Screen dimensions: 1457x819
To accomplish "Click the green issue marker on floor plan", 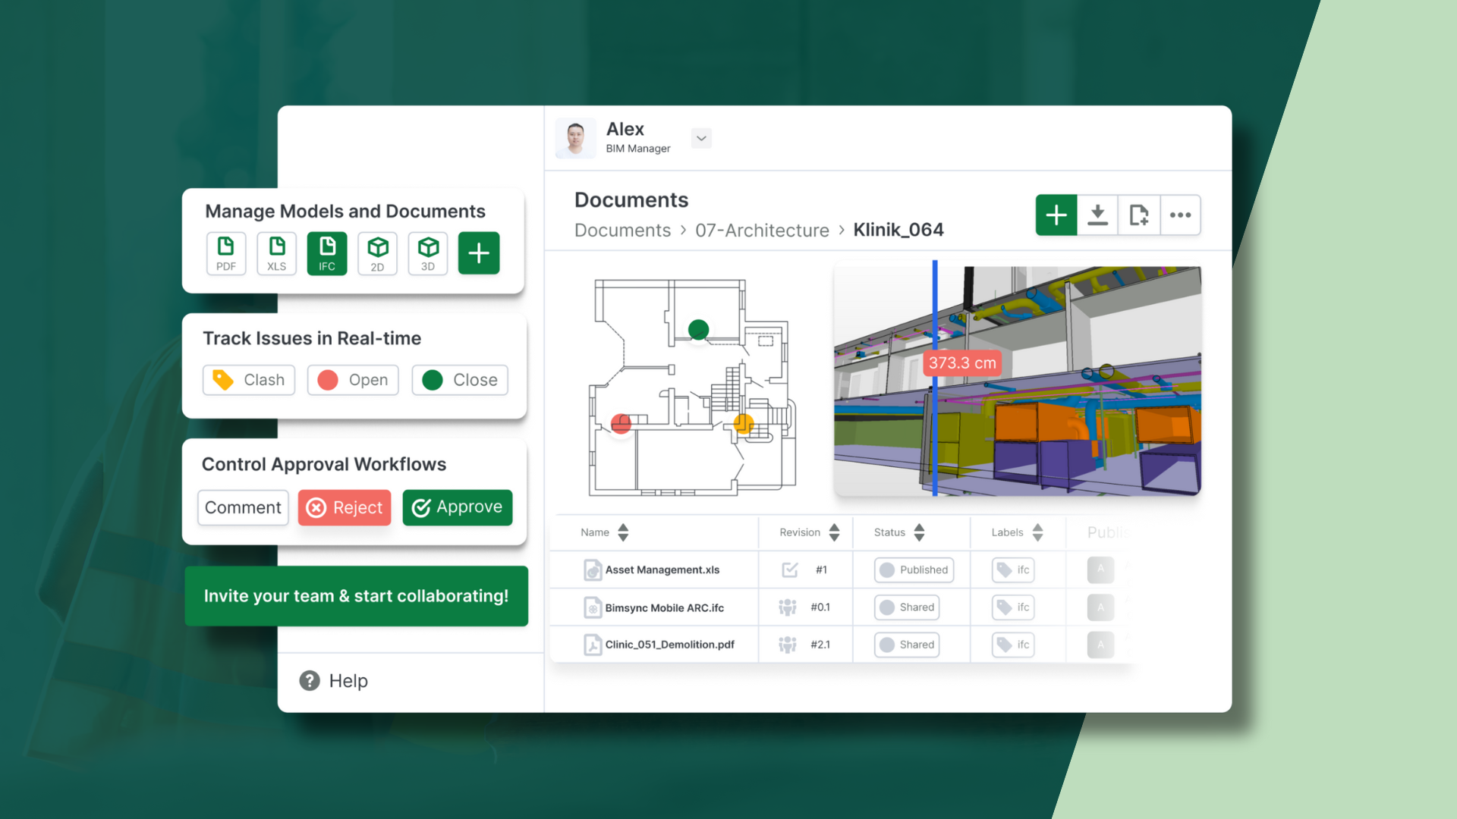I will (x=698, y=330).
